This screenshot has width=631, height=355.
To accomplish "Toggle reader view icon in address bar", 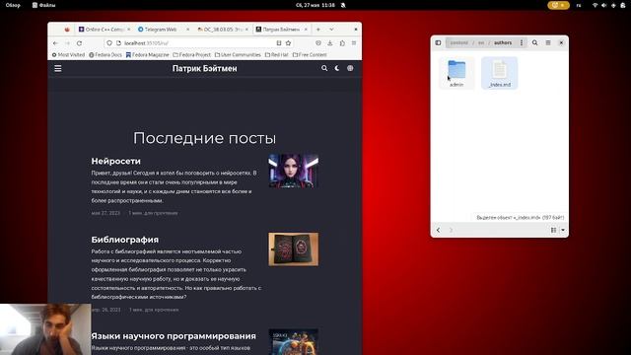I will tap(278, 43).
